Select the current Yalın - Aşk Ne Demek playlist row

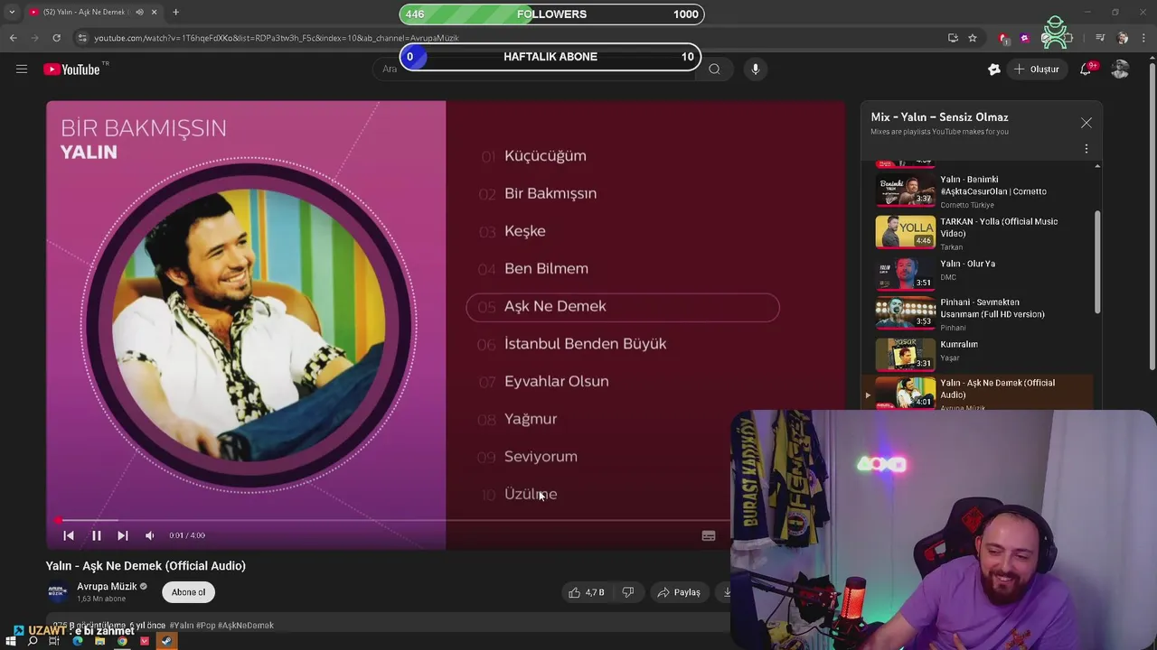coord(978,394)
